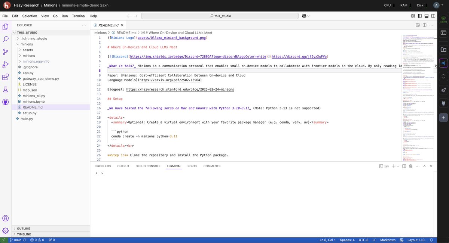Open the GitHub view in the activity bar
Screen dimensions: 449x243
click(x=6, y=102)
